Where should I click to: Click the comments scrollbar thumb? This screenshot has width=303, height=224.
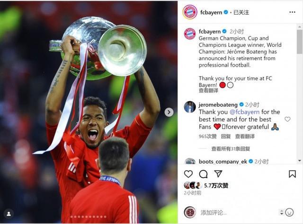point(300,42)
